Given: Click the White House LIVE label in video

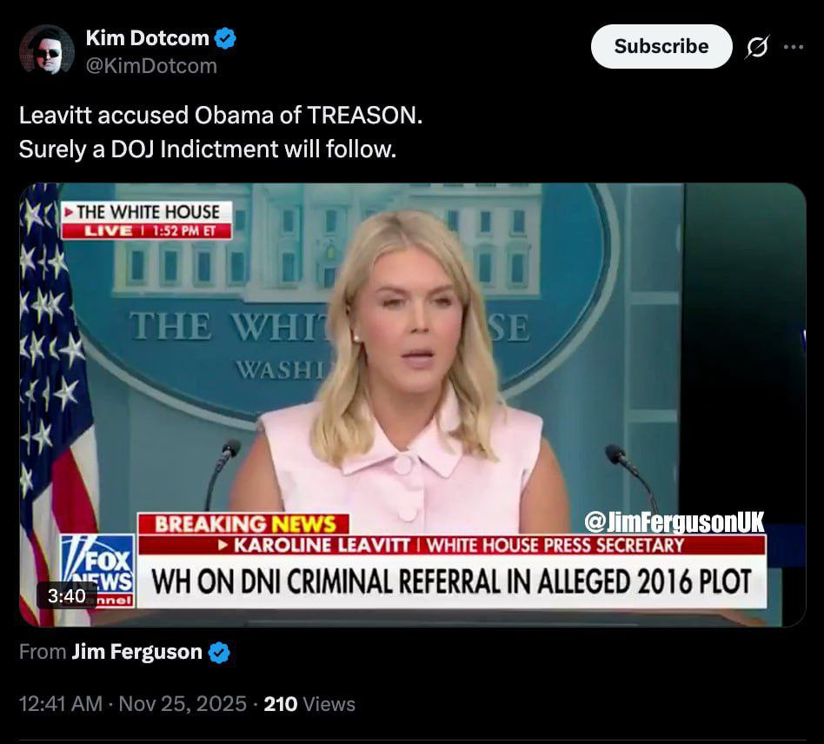Looking at the screenshot, I should 147,220.
